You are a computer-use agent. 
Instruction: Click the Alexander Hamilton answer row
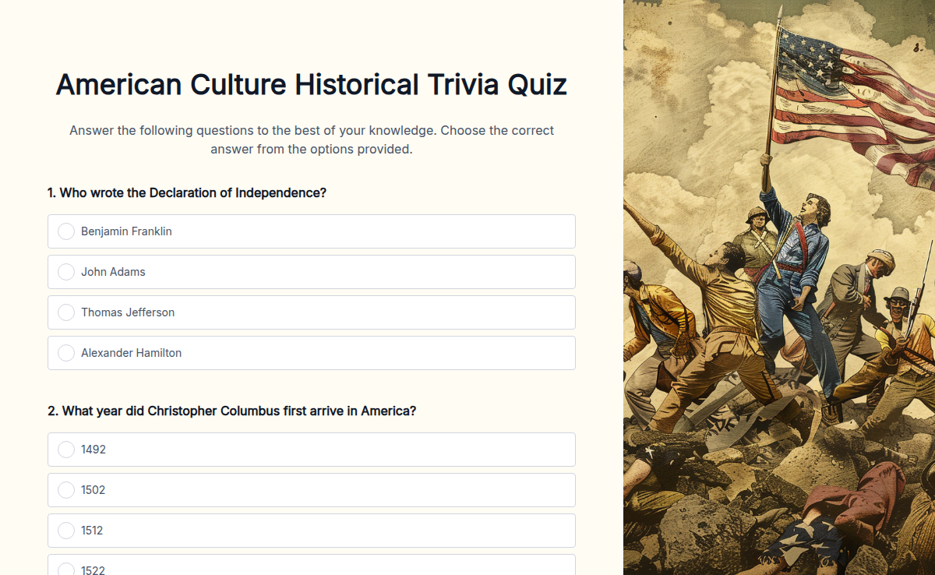312,353
